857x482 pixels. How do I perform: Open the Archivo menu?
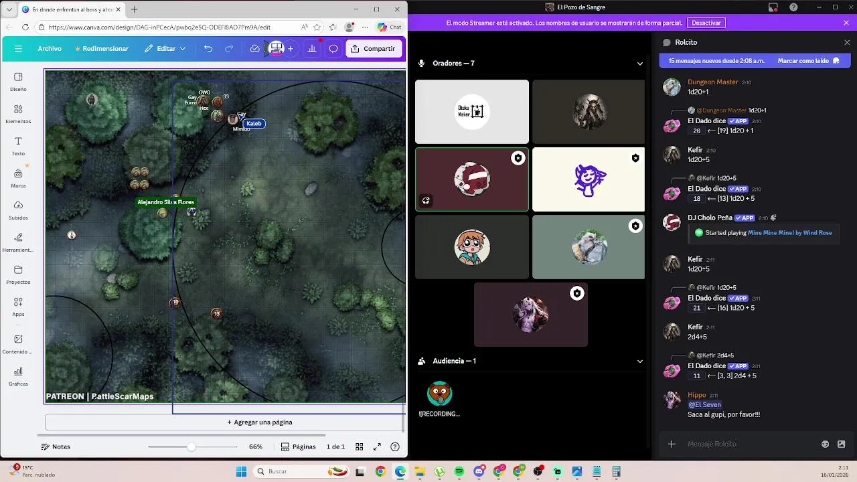[50, 49]
